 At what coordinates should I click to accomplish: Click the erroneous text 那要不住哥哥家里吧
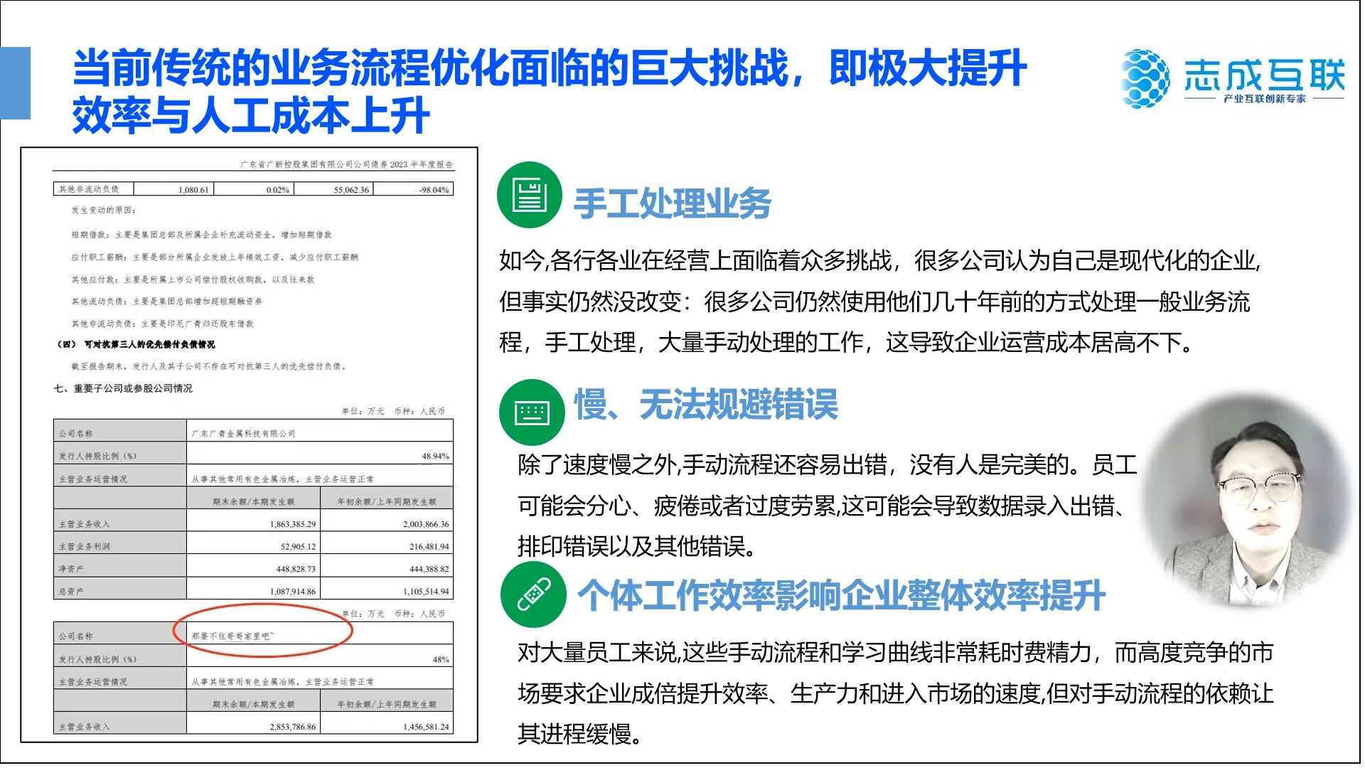(232, 636)
